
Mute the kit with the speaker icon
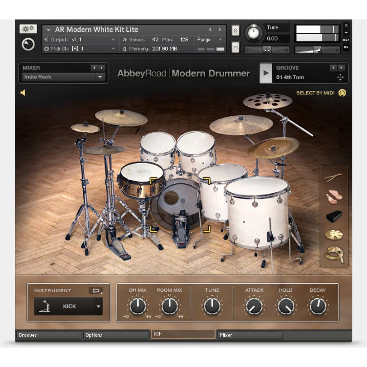pyautogui.click(x=23, y=92)
